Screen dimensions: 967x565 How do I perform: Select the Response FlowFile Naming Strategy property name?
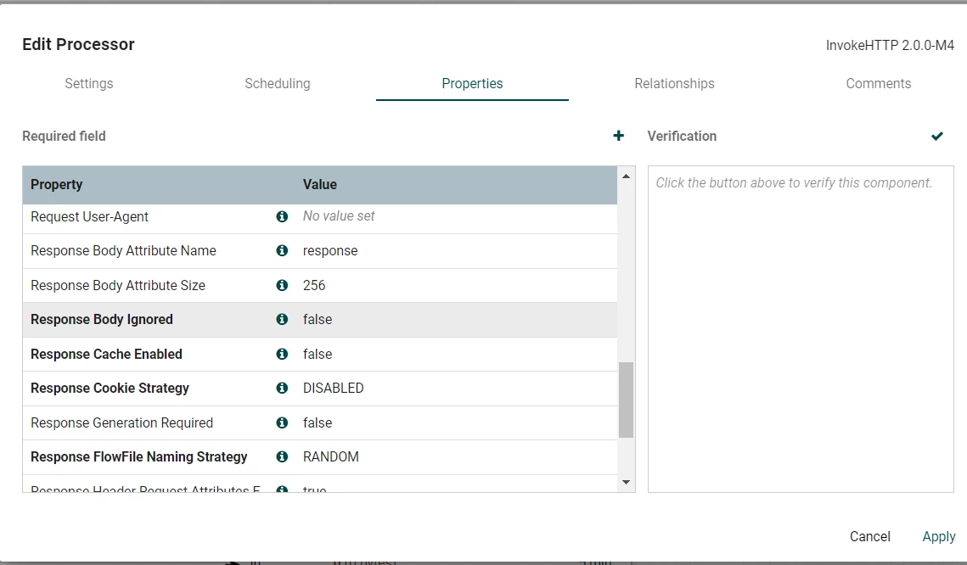pos(138,456)
